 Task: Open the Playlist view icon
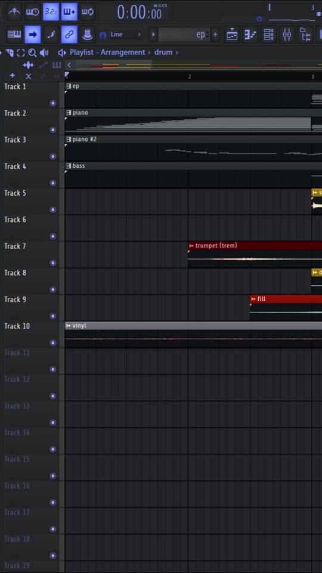pos(232,35)
